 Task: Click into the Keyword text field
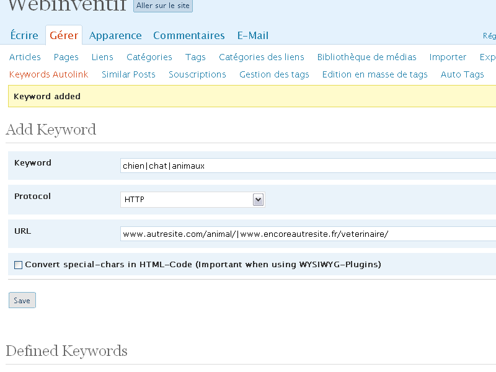pyautogui.click(x=308, y=166)
